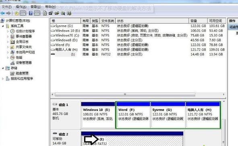Select the Sysrme (G:) partition block
This screenshot has height=146, width=238.
pyautogui.click(x=168, y=115)
